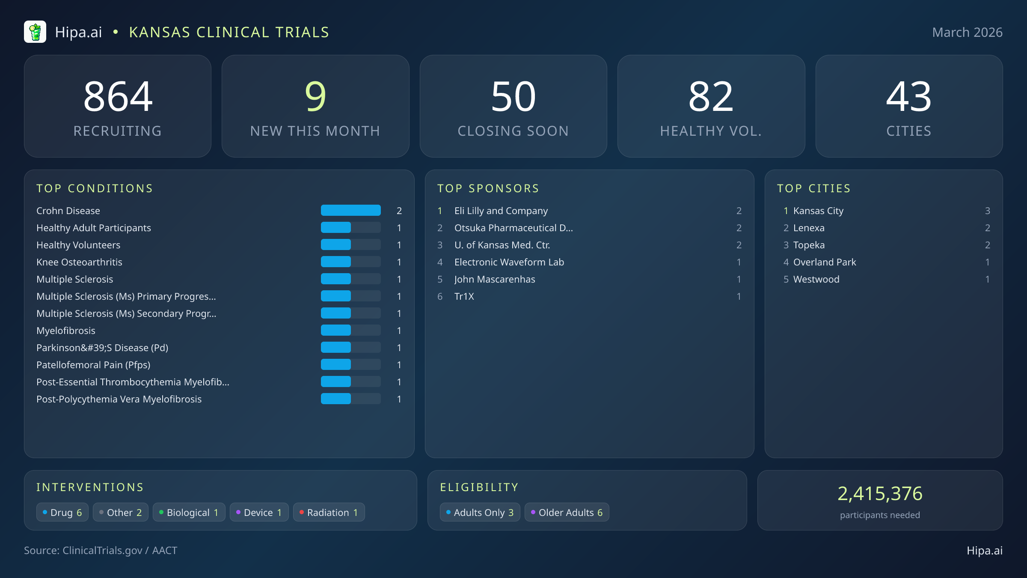This screenshot has height=578, width=1027.
Task: Click the Hipa.ai logo icon
Action: tap(36, 32)
